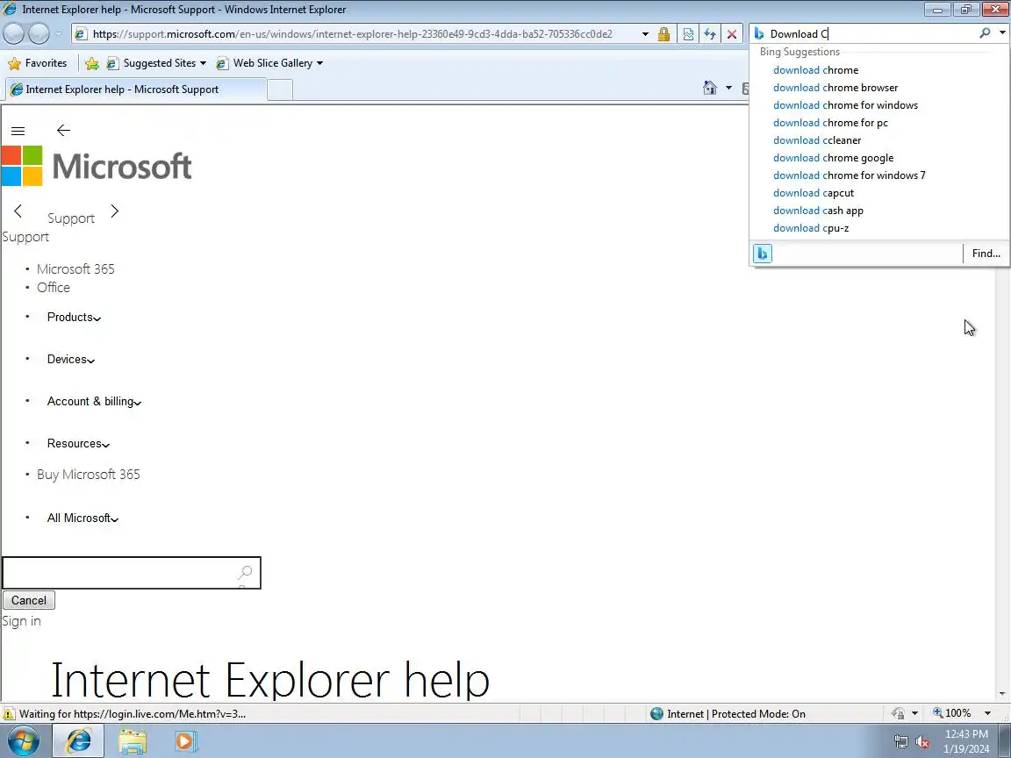Screen dimensions: 1011x758
Task: Click the left chevron beside Support
Action: point(18,211)
